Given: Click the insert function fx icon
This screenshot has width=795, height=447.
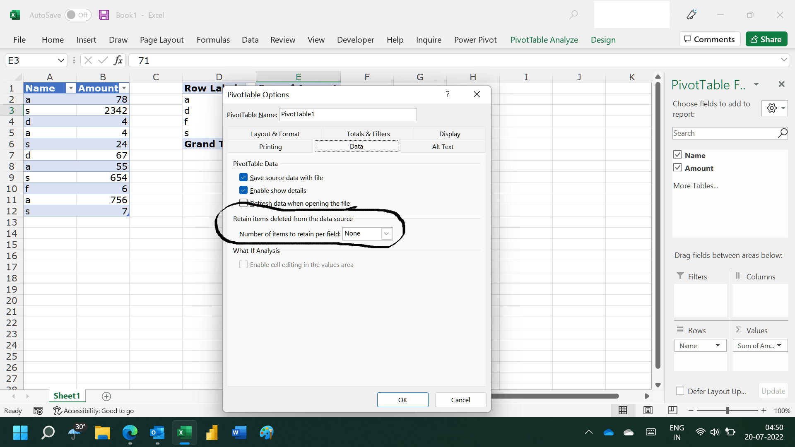Looking at the screenshot, I should pyautogui.click(x=118, y=60).
